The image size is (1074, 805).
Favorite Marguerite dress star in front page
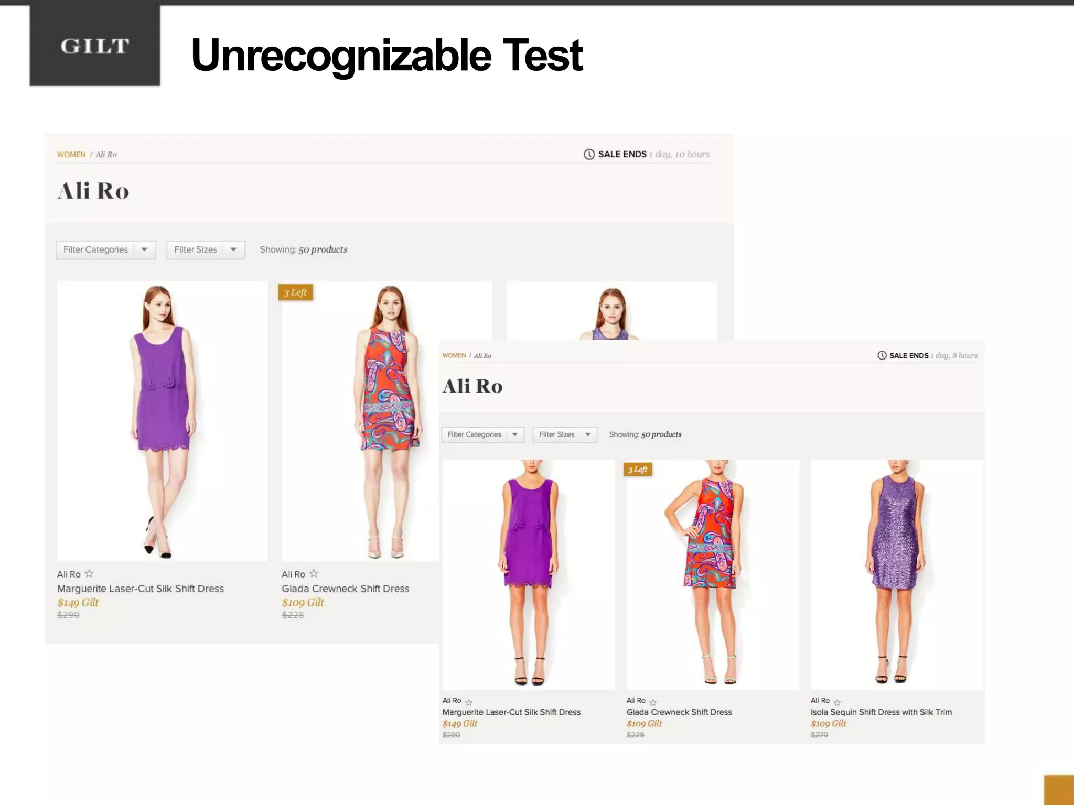(469, 702)
